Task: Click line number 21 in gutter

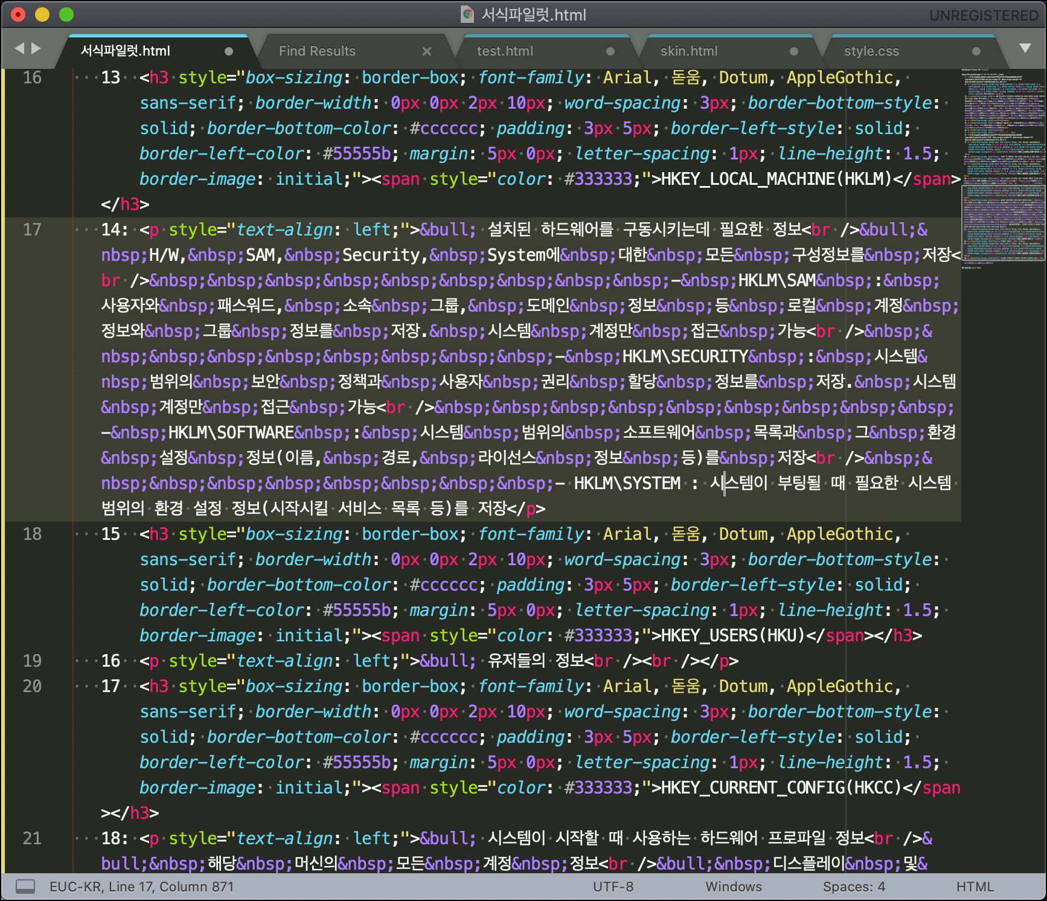Action: [x=32, y=838]
